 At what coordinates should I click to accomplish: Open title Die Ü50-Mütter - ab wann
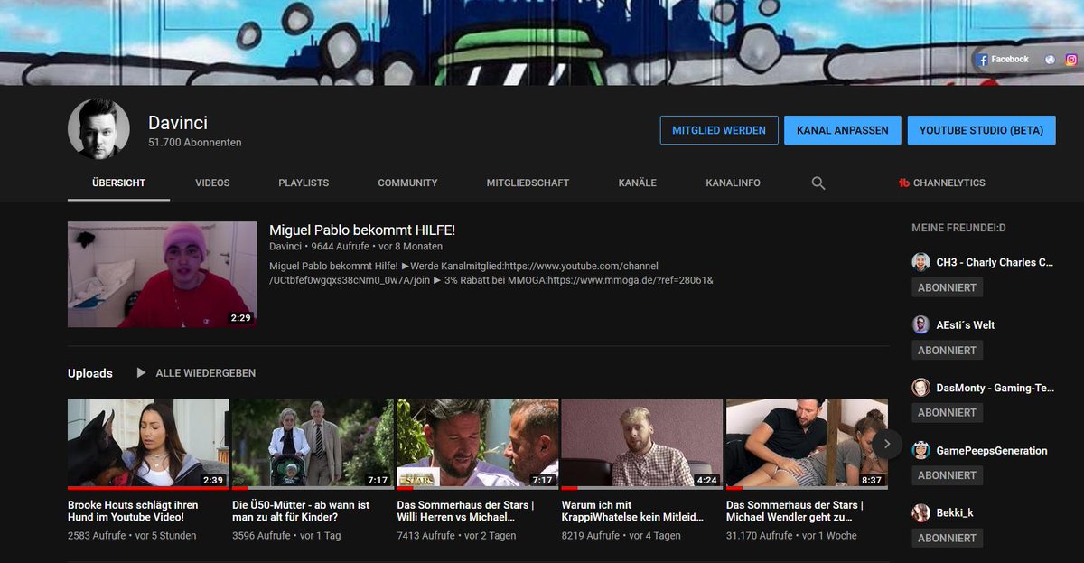click(301, 511)
